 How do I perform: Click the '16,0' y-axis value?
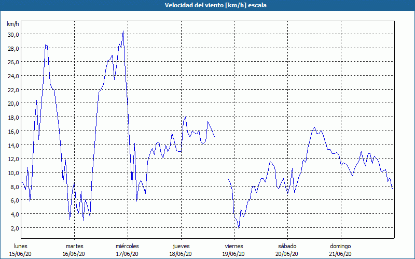click(x=13, y=132)
